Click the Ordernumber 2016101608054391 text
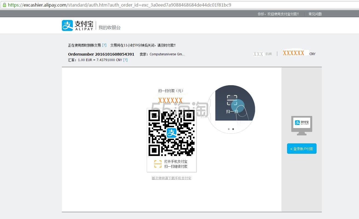Screen dimensions: 359x219 coord(101,54)
